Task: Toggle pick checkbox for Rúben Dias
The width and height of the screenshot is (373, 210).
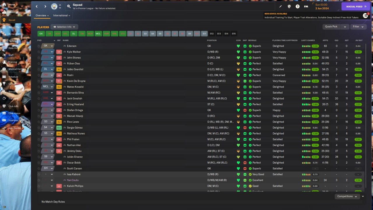Action: tap(39, 64)
